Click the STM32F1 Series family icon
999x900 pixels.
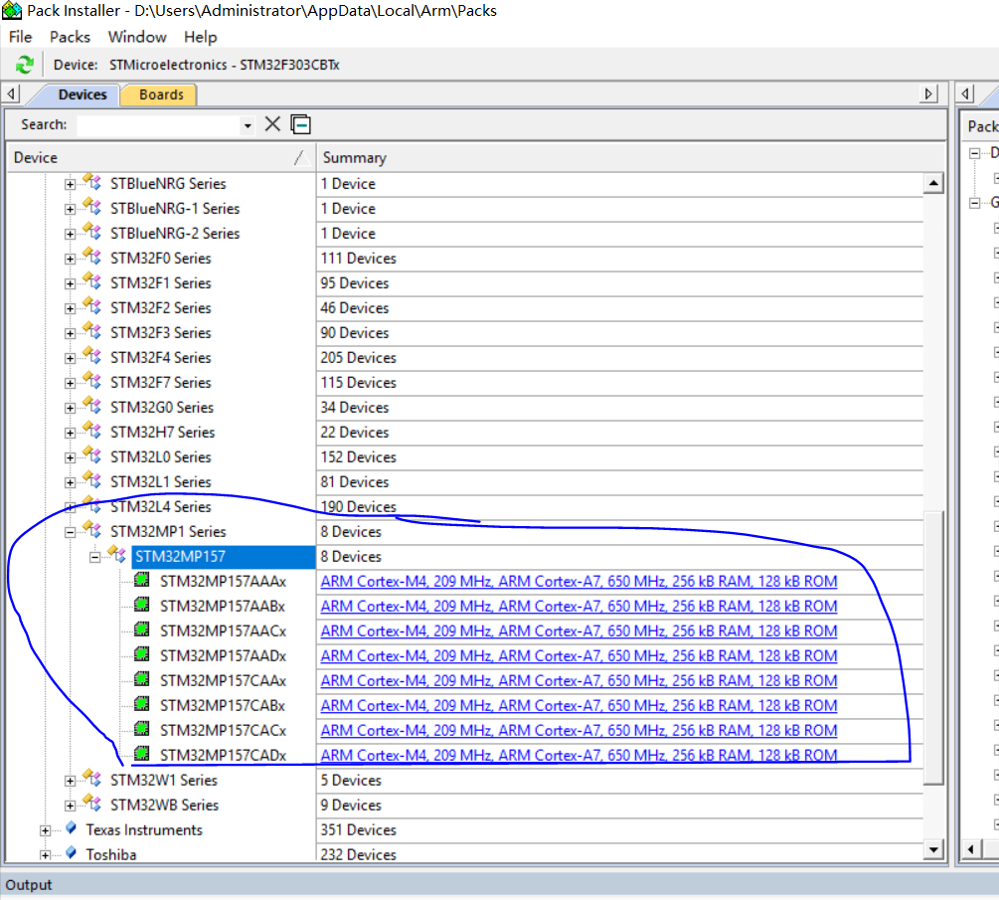[x=92, y=281]
